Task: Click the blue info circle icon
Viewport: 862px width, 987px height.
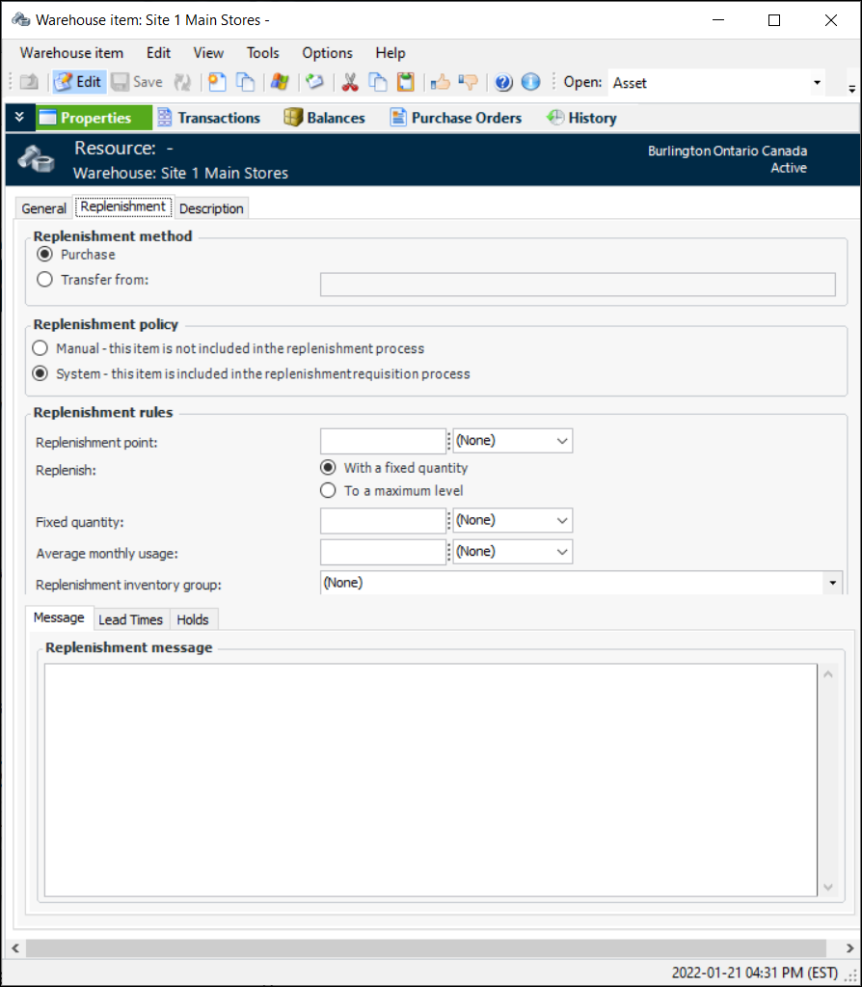Action: [531, 82]
